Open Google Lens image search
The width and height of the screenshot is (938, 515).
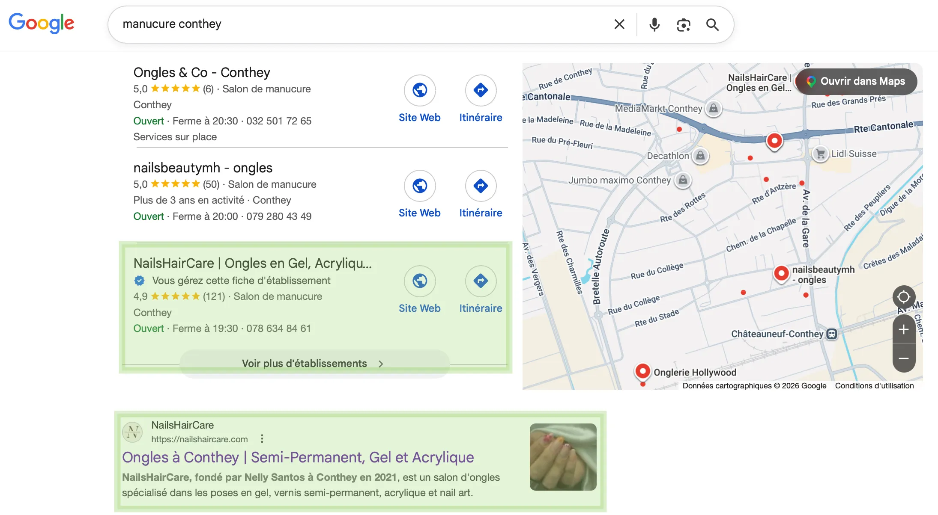tap(683, 24)
